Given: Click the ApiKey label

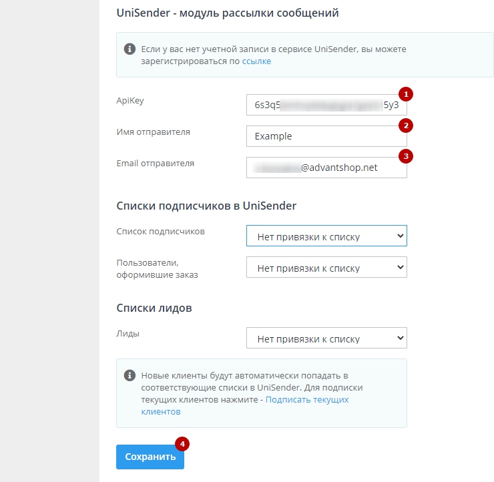Looking at the screenshot, I should coord(130,101).
